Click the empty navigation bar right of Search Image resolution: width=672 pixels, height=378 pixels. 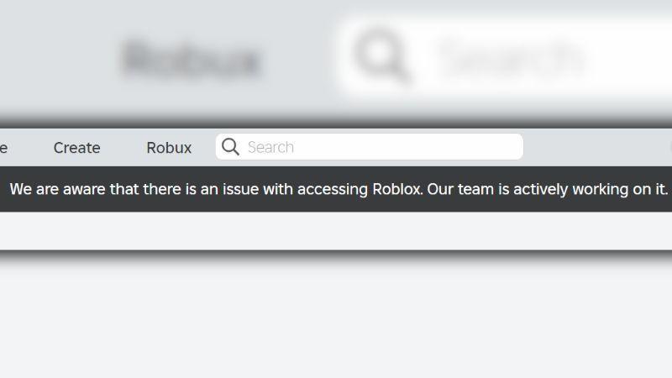tap(596, 147)
